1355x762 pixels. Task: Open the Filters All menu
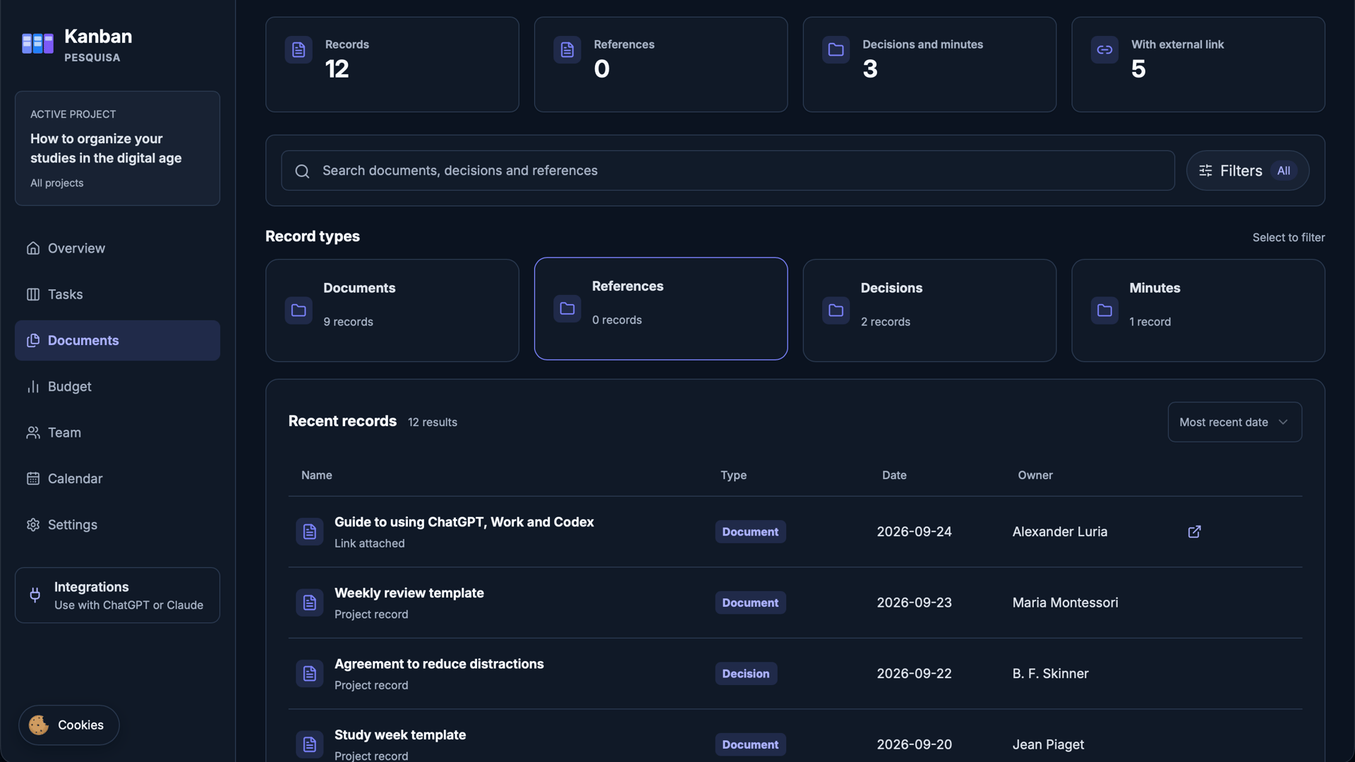point(1247,171)
